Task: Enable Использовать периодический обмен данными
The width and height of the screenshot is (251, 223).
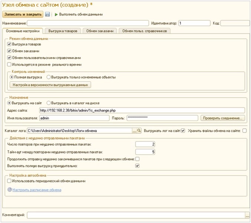Action: click(x=9, y=181)
